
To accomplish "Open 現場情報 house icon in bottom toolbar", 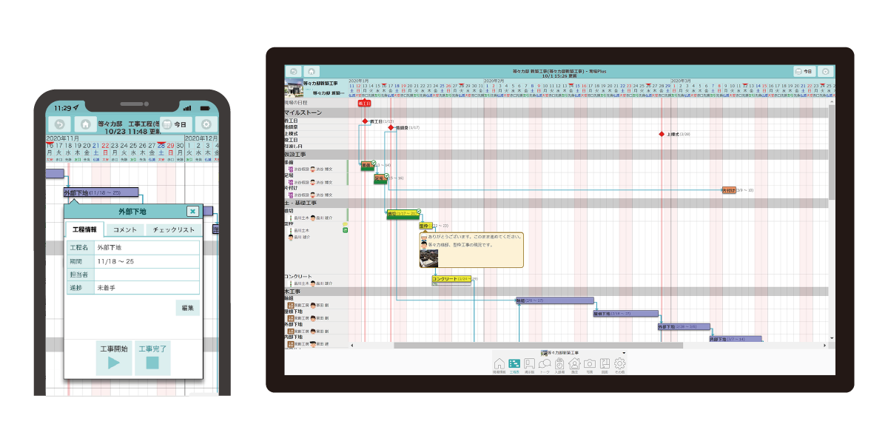I will tap(499, 363).
